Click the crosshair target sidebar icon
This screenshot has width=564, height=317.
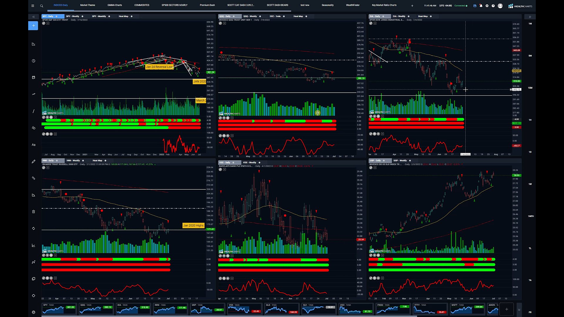[33, 296]
